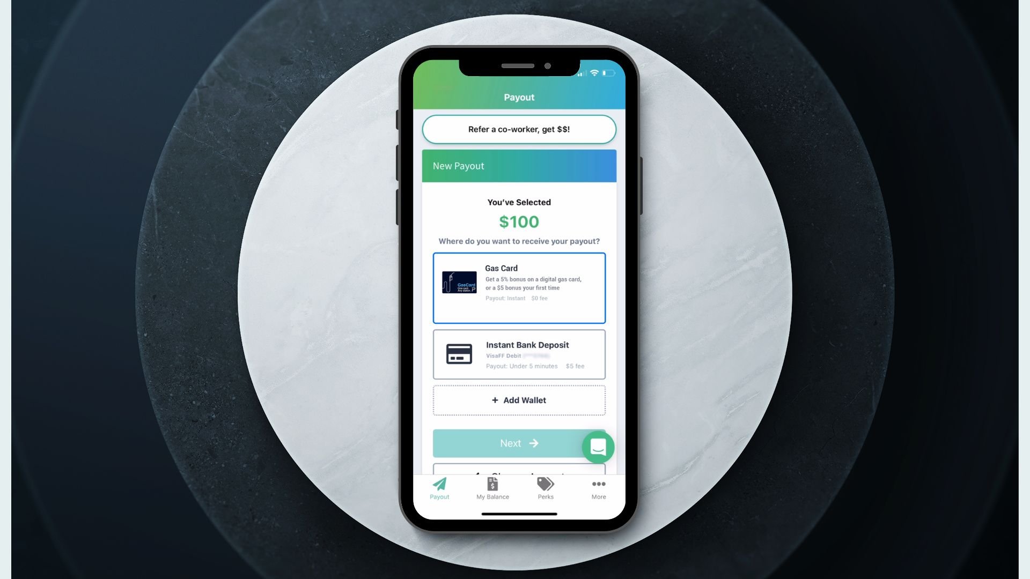View the $100 selected amount
Viewport: 1030px width, 579px height.
tap(519, 220)
